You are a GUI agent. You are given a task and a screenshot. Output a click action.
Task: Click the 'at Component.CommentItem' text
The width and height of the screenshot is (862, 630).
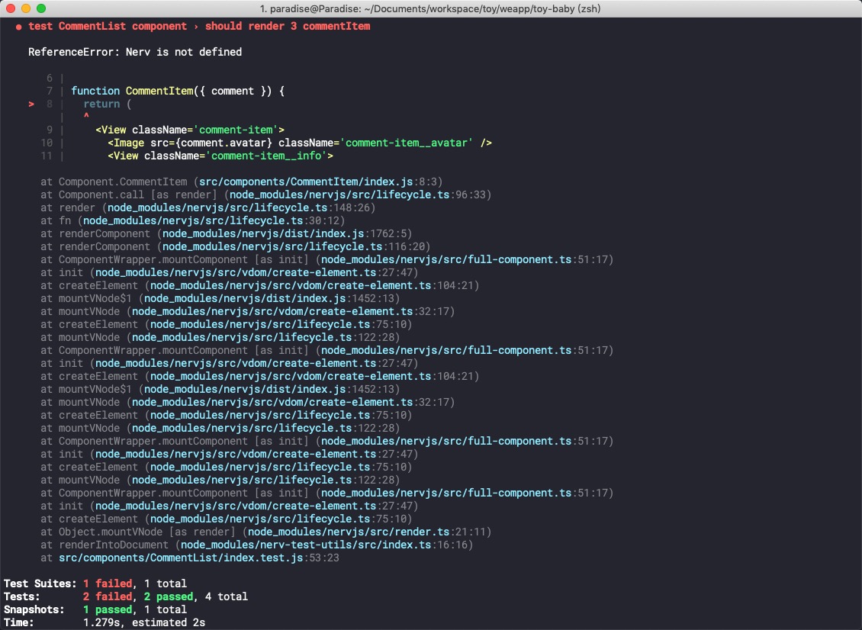point(114,182)
